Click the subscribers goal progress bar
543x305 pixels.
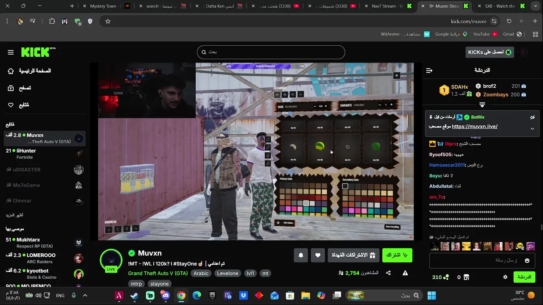pyautogui.click(x=265, y=67)
